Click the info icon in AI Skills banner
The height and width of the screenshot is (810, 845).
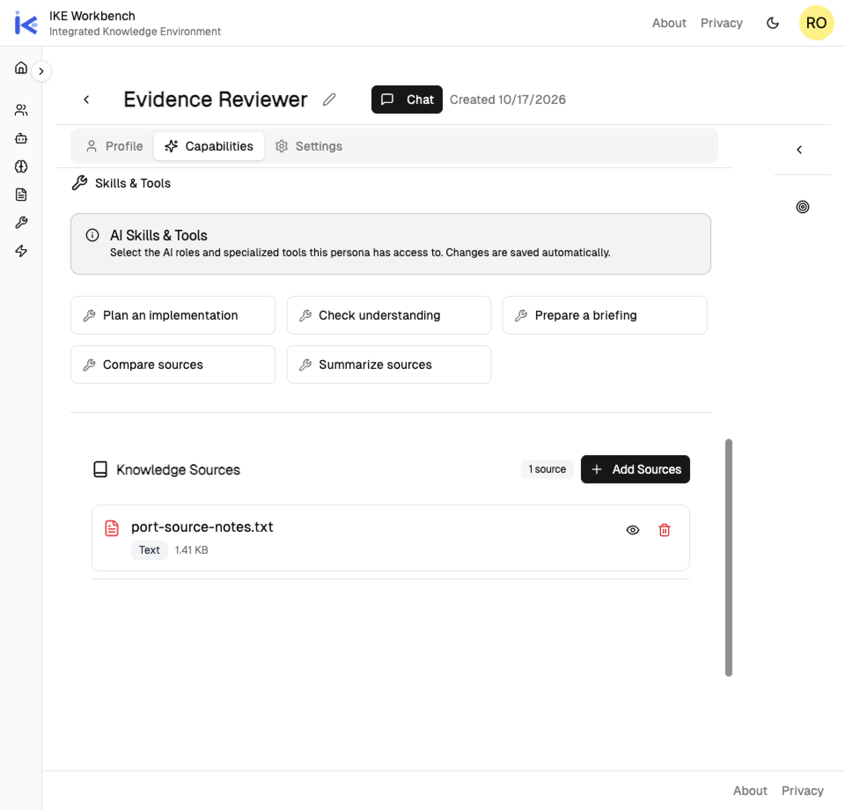point(92,235)
